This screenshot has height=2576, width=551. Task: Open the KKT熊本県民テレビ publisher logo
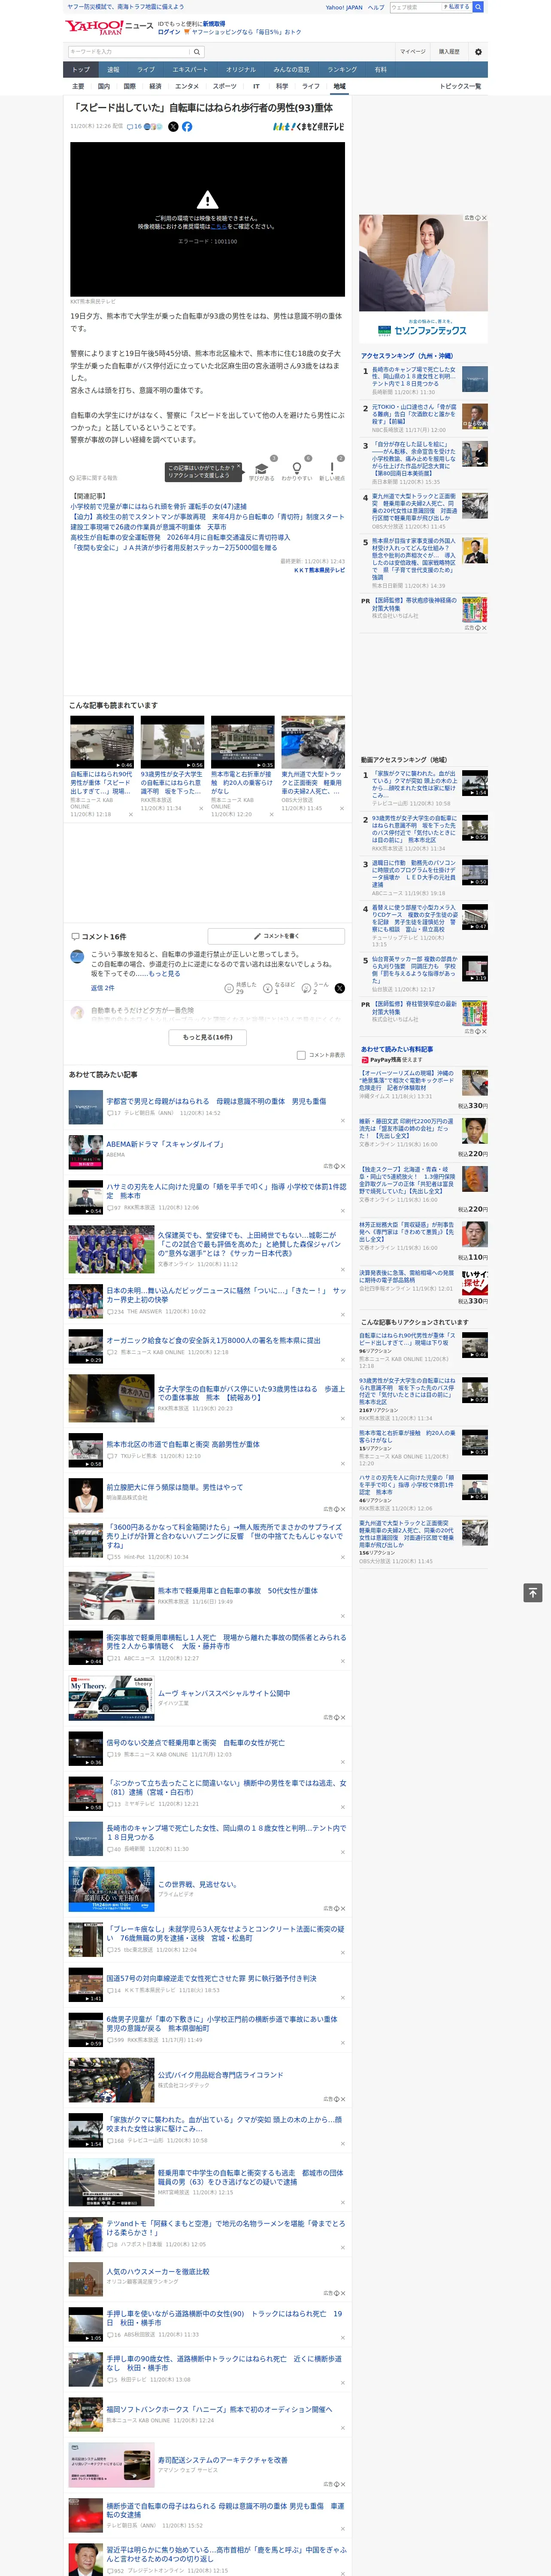click(x=309, y=127)
